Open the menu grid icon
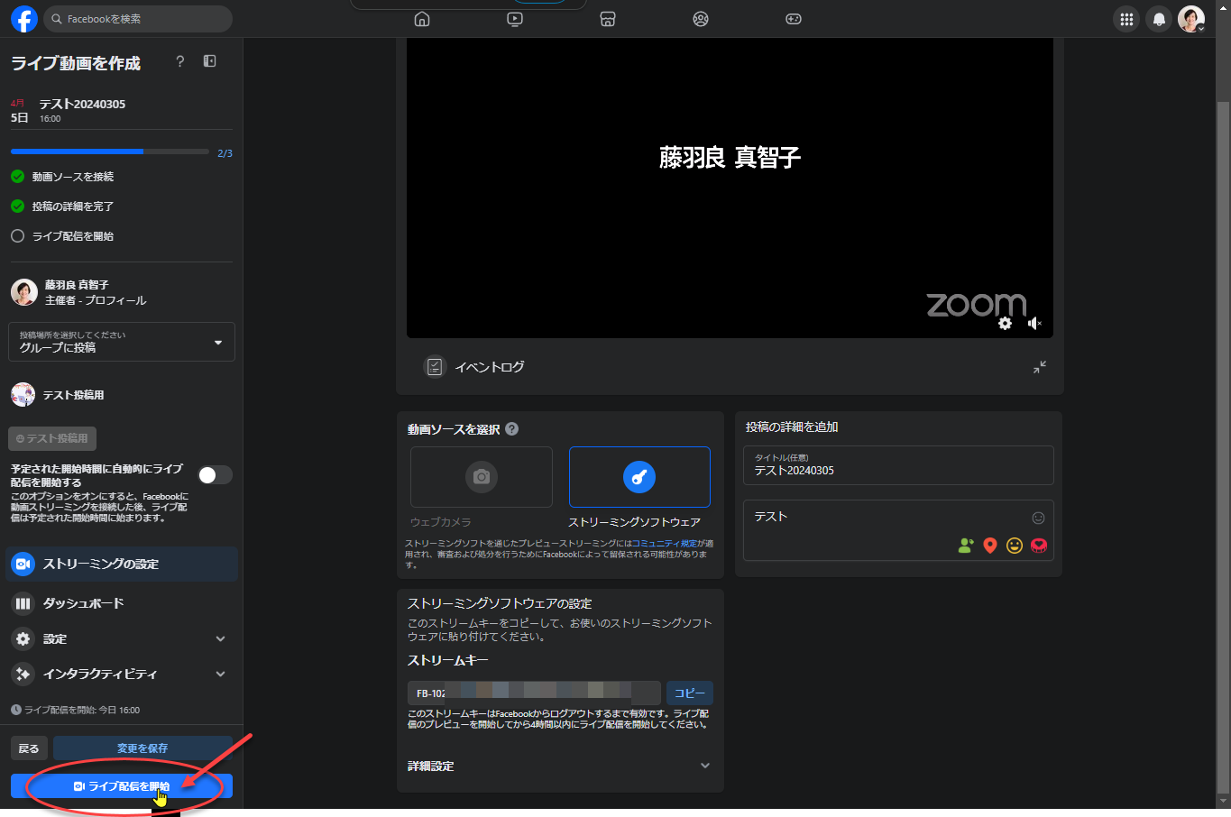 1126,19
